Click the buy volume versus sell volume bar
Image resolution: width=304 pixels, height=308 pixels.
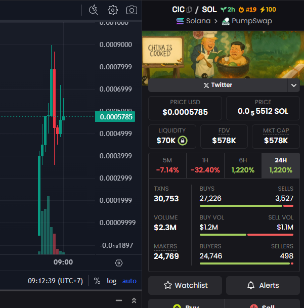(x=246, y=235)
